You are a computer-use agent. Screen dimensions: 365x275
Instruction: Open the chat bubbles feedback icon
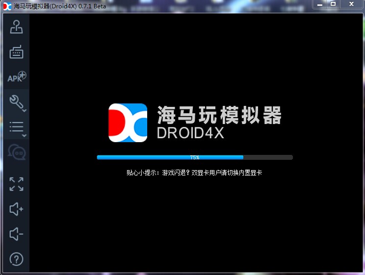pyautogui.click(x=17, y=152)
